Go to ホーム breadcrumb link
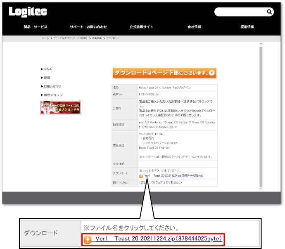The image size is (285, 249). (45, 38)
